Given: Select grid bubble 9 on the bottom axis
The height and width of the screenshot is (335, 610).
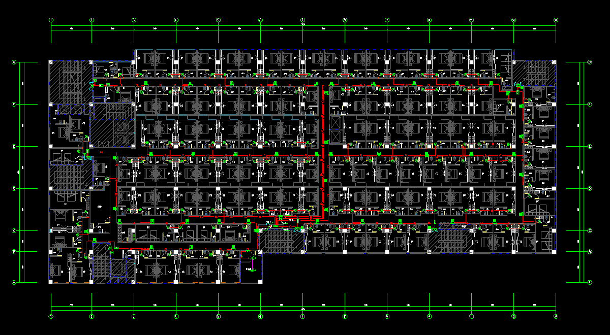Looking at the screenshot, I should (387, 316).
